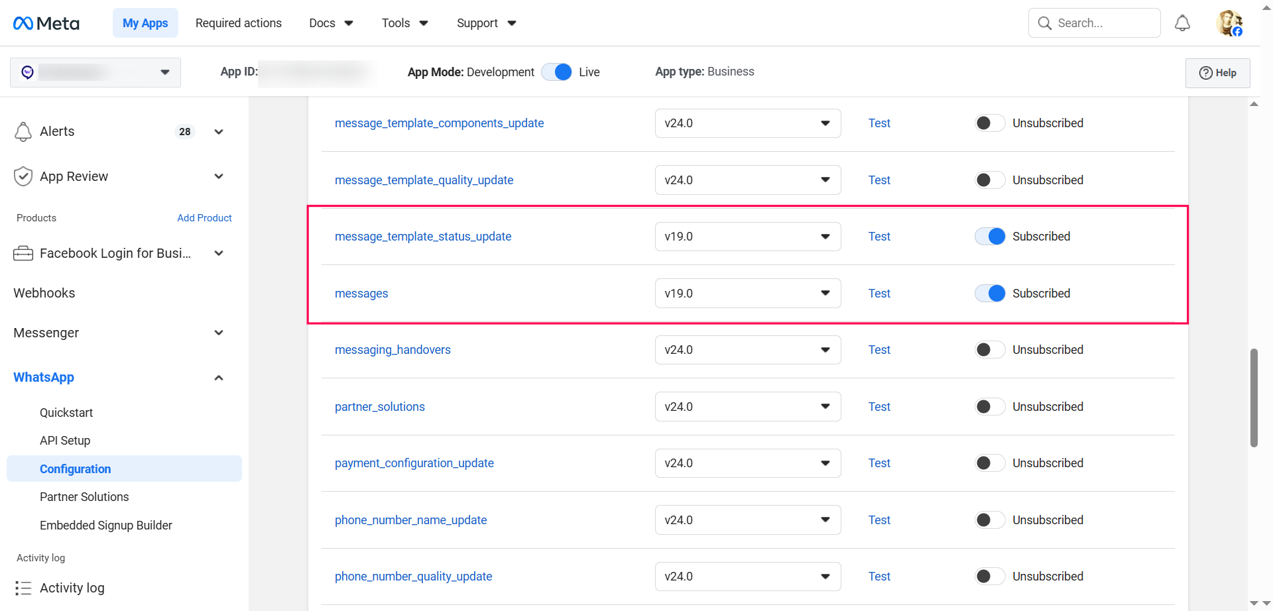Click Test next to messaging_handovers
The width and height of the screenshot is (1273, 611).
click(x=879, y=349)
